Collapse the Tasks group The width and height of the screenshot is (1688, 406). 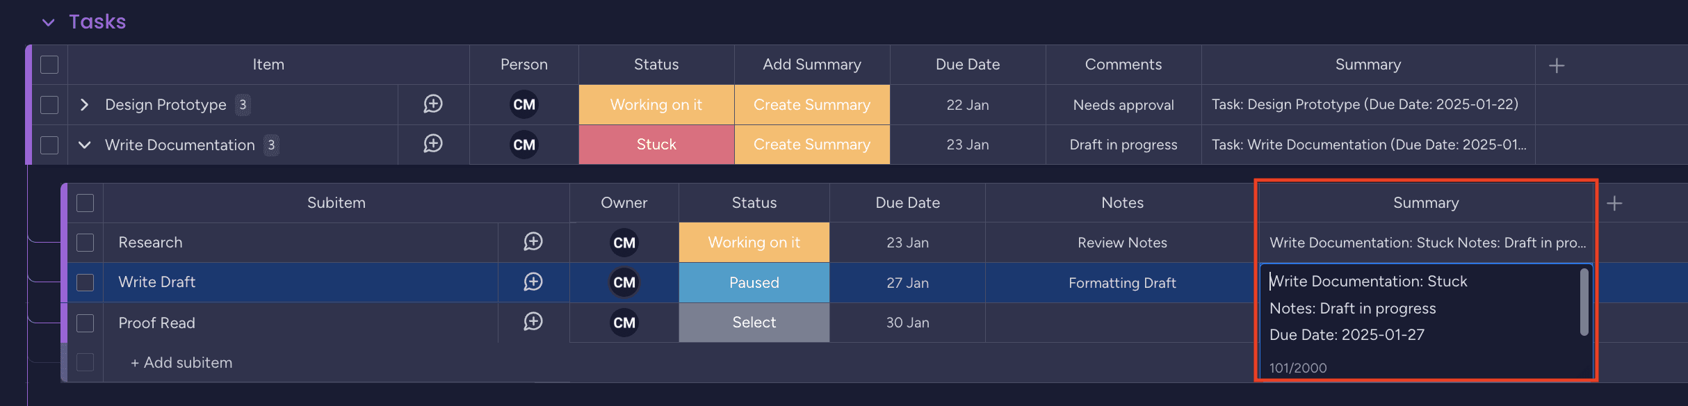pos(47,22)
